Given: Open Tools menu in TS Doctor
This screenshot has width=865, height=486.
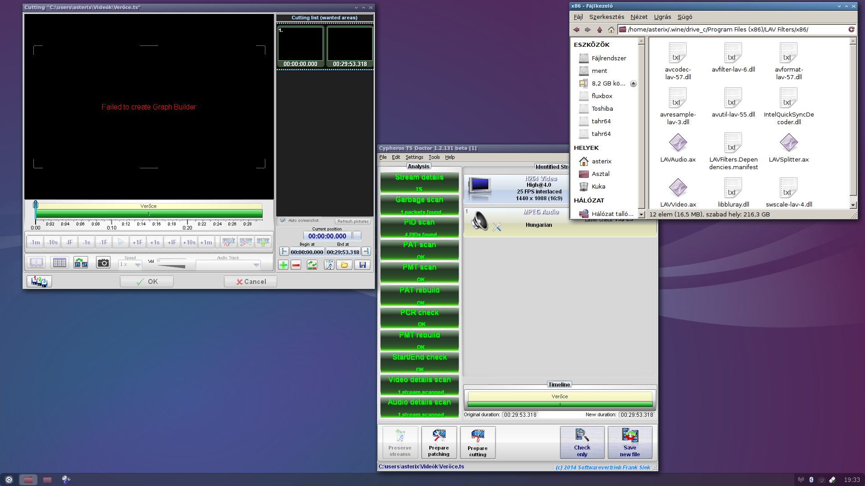Looking at the screenshot, I should (434, 157).
